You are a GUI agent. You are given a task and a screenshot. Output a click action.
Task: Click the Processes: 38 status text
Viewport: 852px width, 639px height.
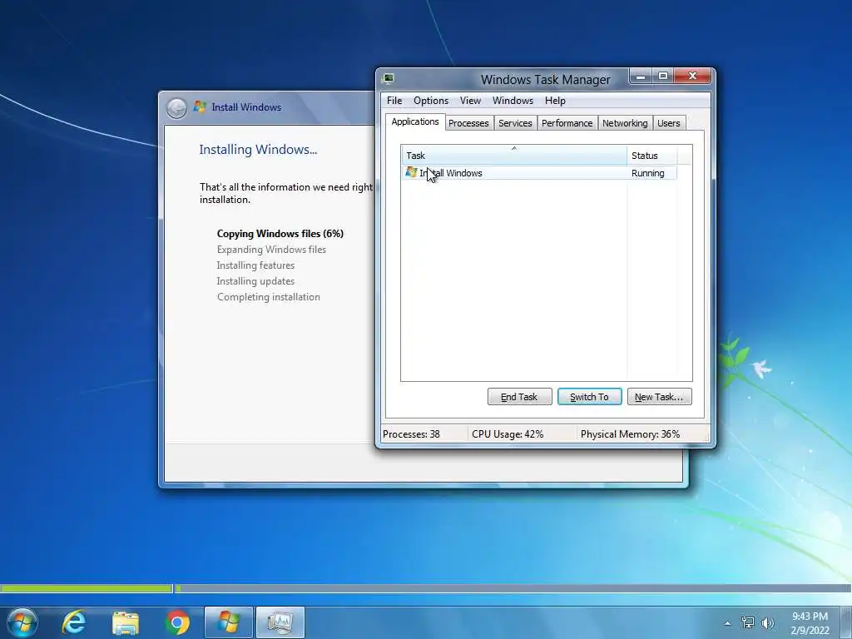(411, 434)
